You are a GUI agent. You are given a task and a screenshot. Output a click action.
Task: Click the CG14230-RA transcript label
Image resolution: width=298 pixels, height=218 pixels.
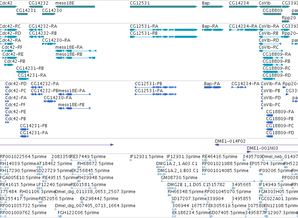point(56,40)
